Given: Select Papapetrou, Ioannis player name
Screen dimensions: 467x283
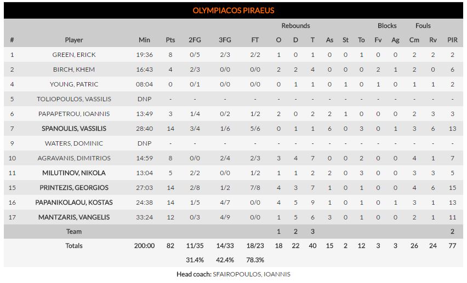Looking at the screenshot, I should [x=74, y=114].
